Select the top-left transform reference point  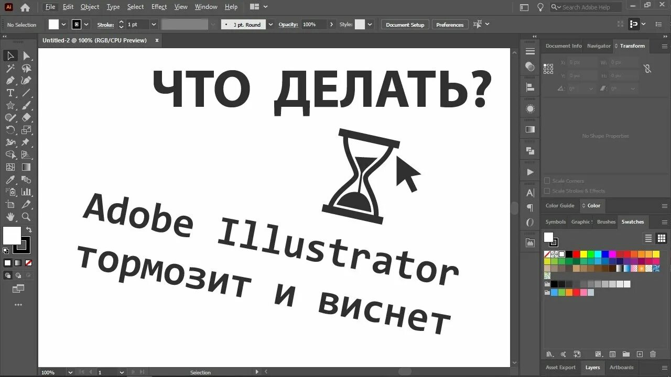click(545, 65)
